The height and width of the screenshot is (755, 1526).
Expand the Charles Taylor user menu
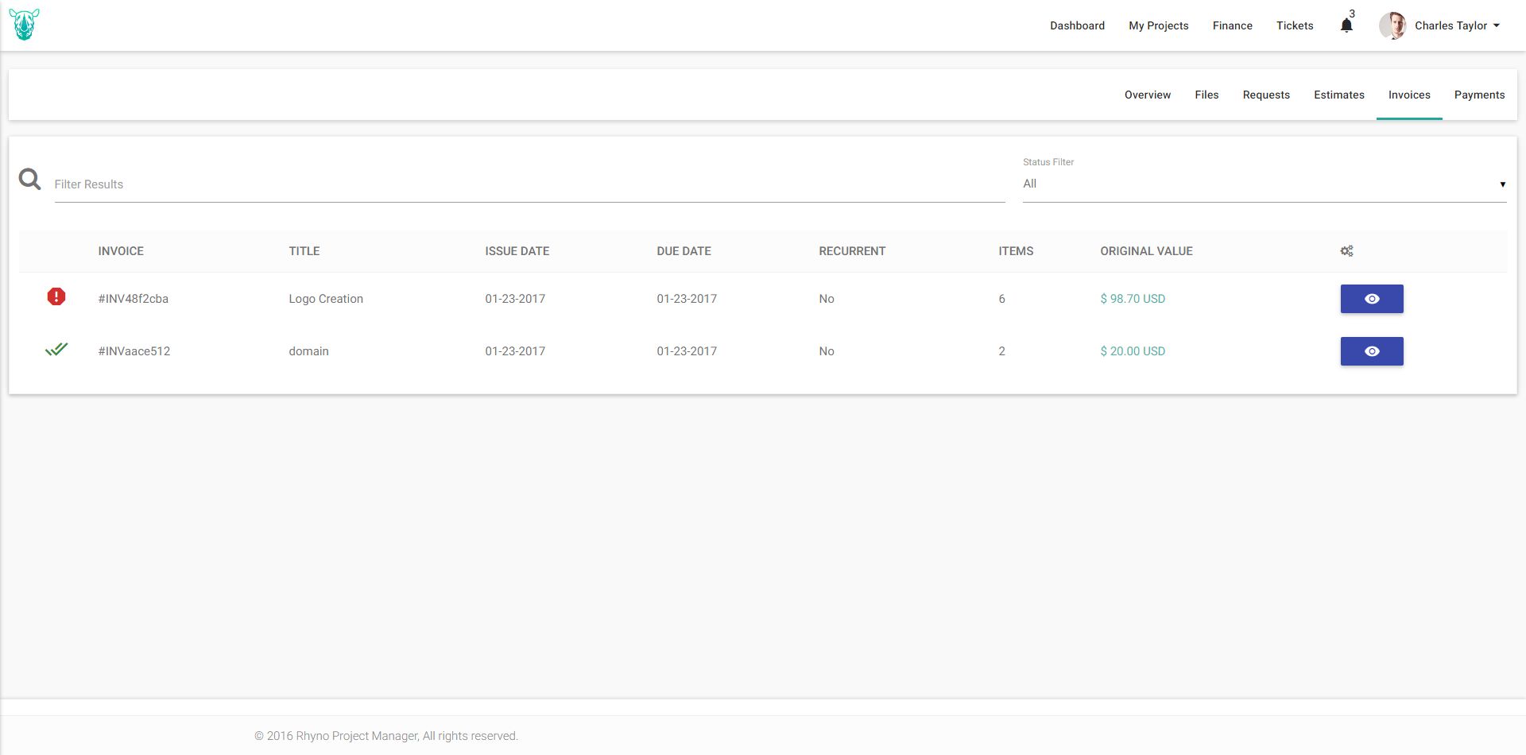tap(1457, 25)
